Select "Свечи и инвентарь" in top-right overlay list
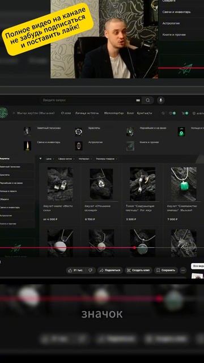This screenshot has width=204, height=363. [176, 12]
